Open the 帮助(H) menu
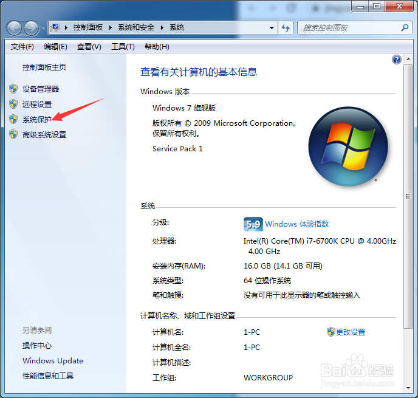The image size is (418, 398). tap(157, 47)
